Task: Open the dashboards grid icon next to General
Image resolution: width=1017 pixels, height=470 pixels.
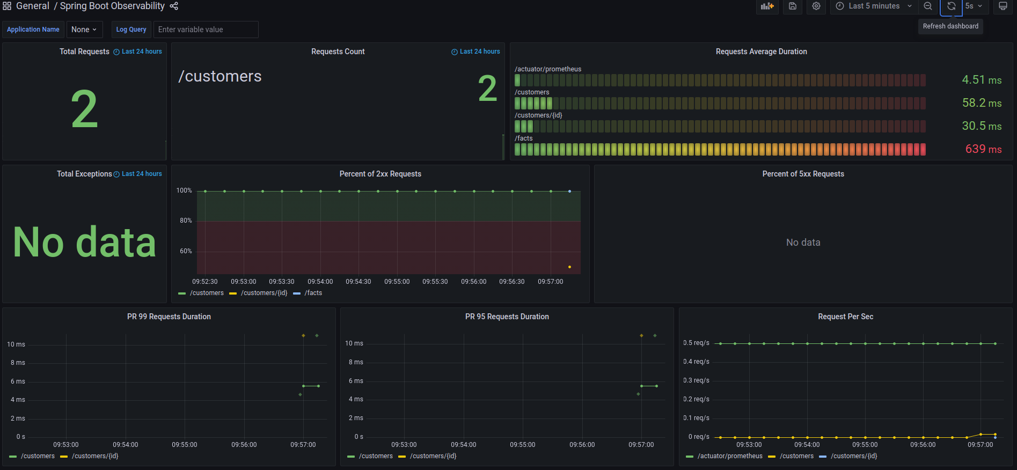Action: tap(7, 6)
